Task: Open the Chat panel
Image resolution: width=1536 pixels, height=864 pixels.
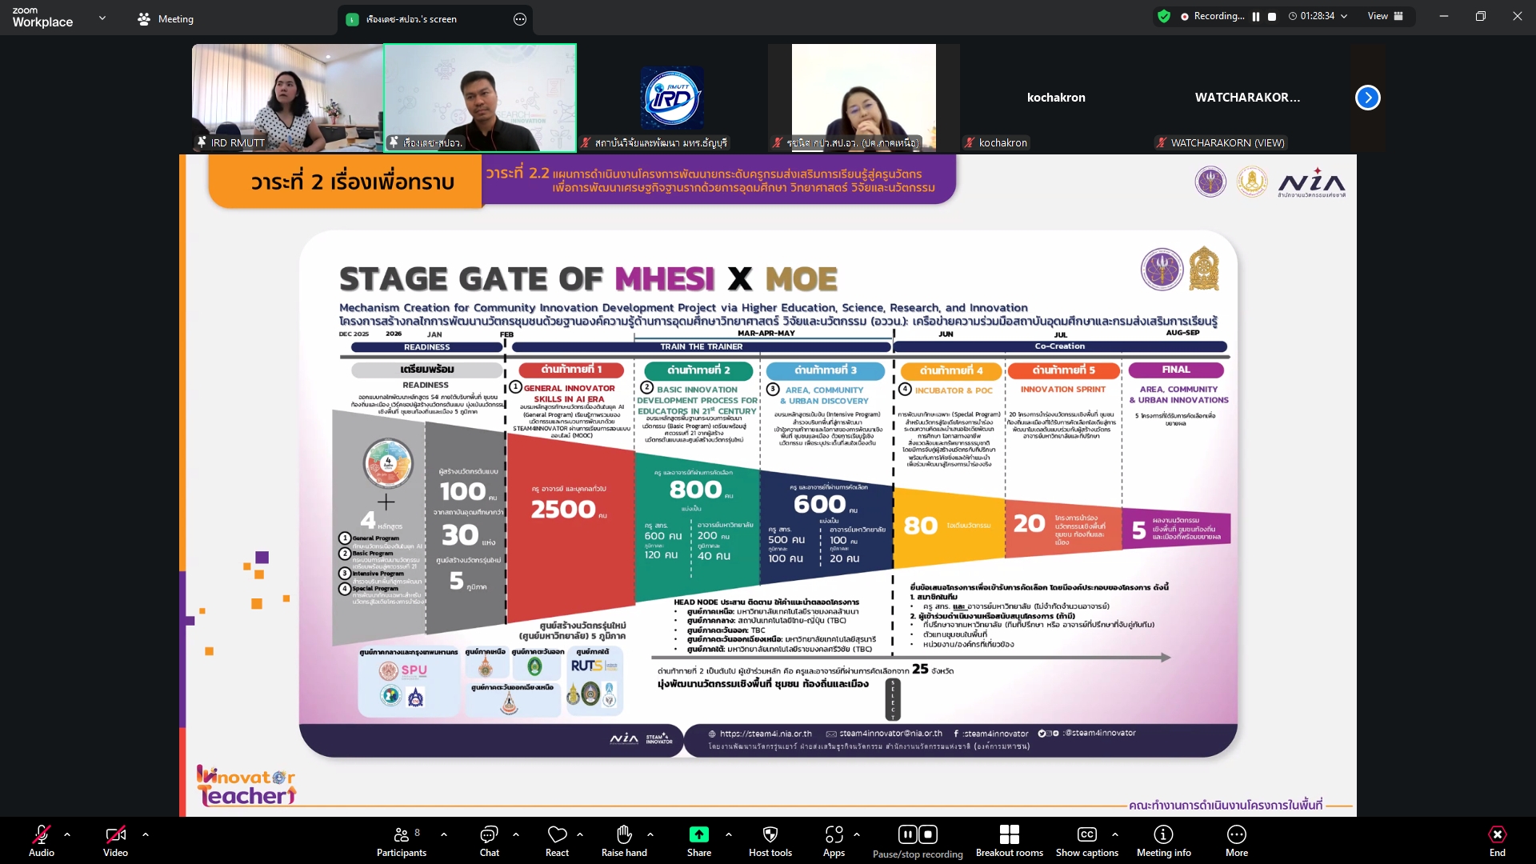Action: (489, 840)
